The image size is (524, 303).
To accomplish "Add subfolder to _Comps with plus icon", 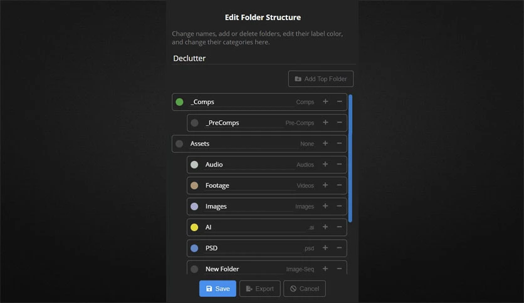I will 325,101.
